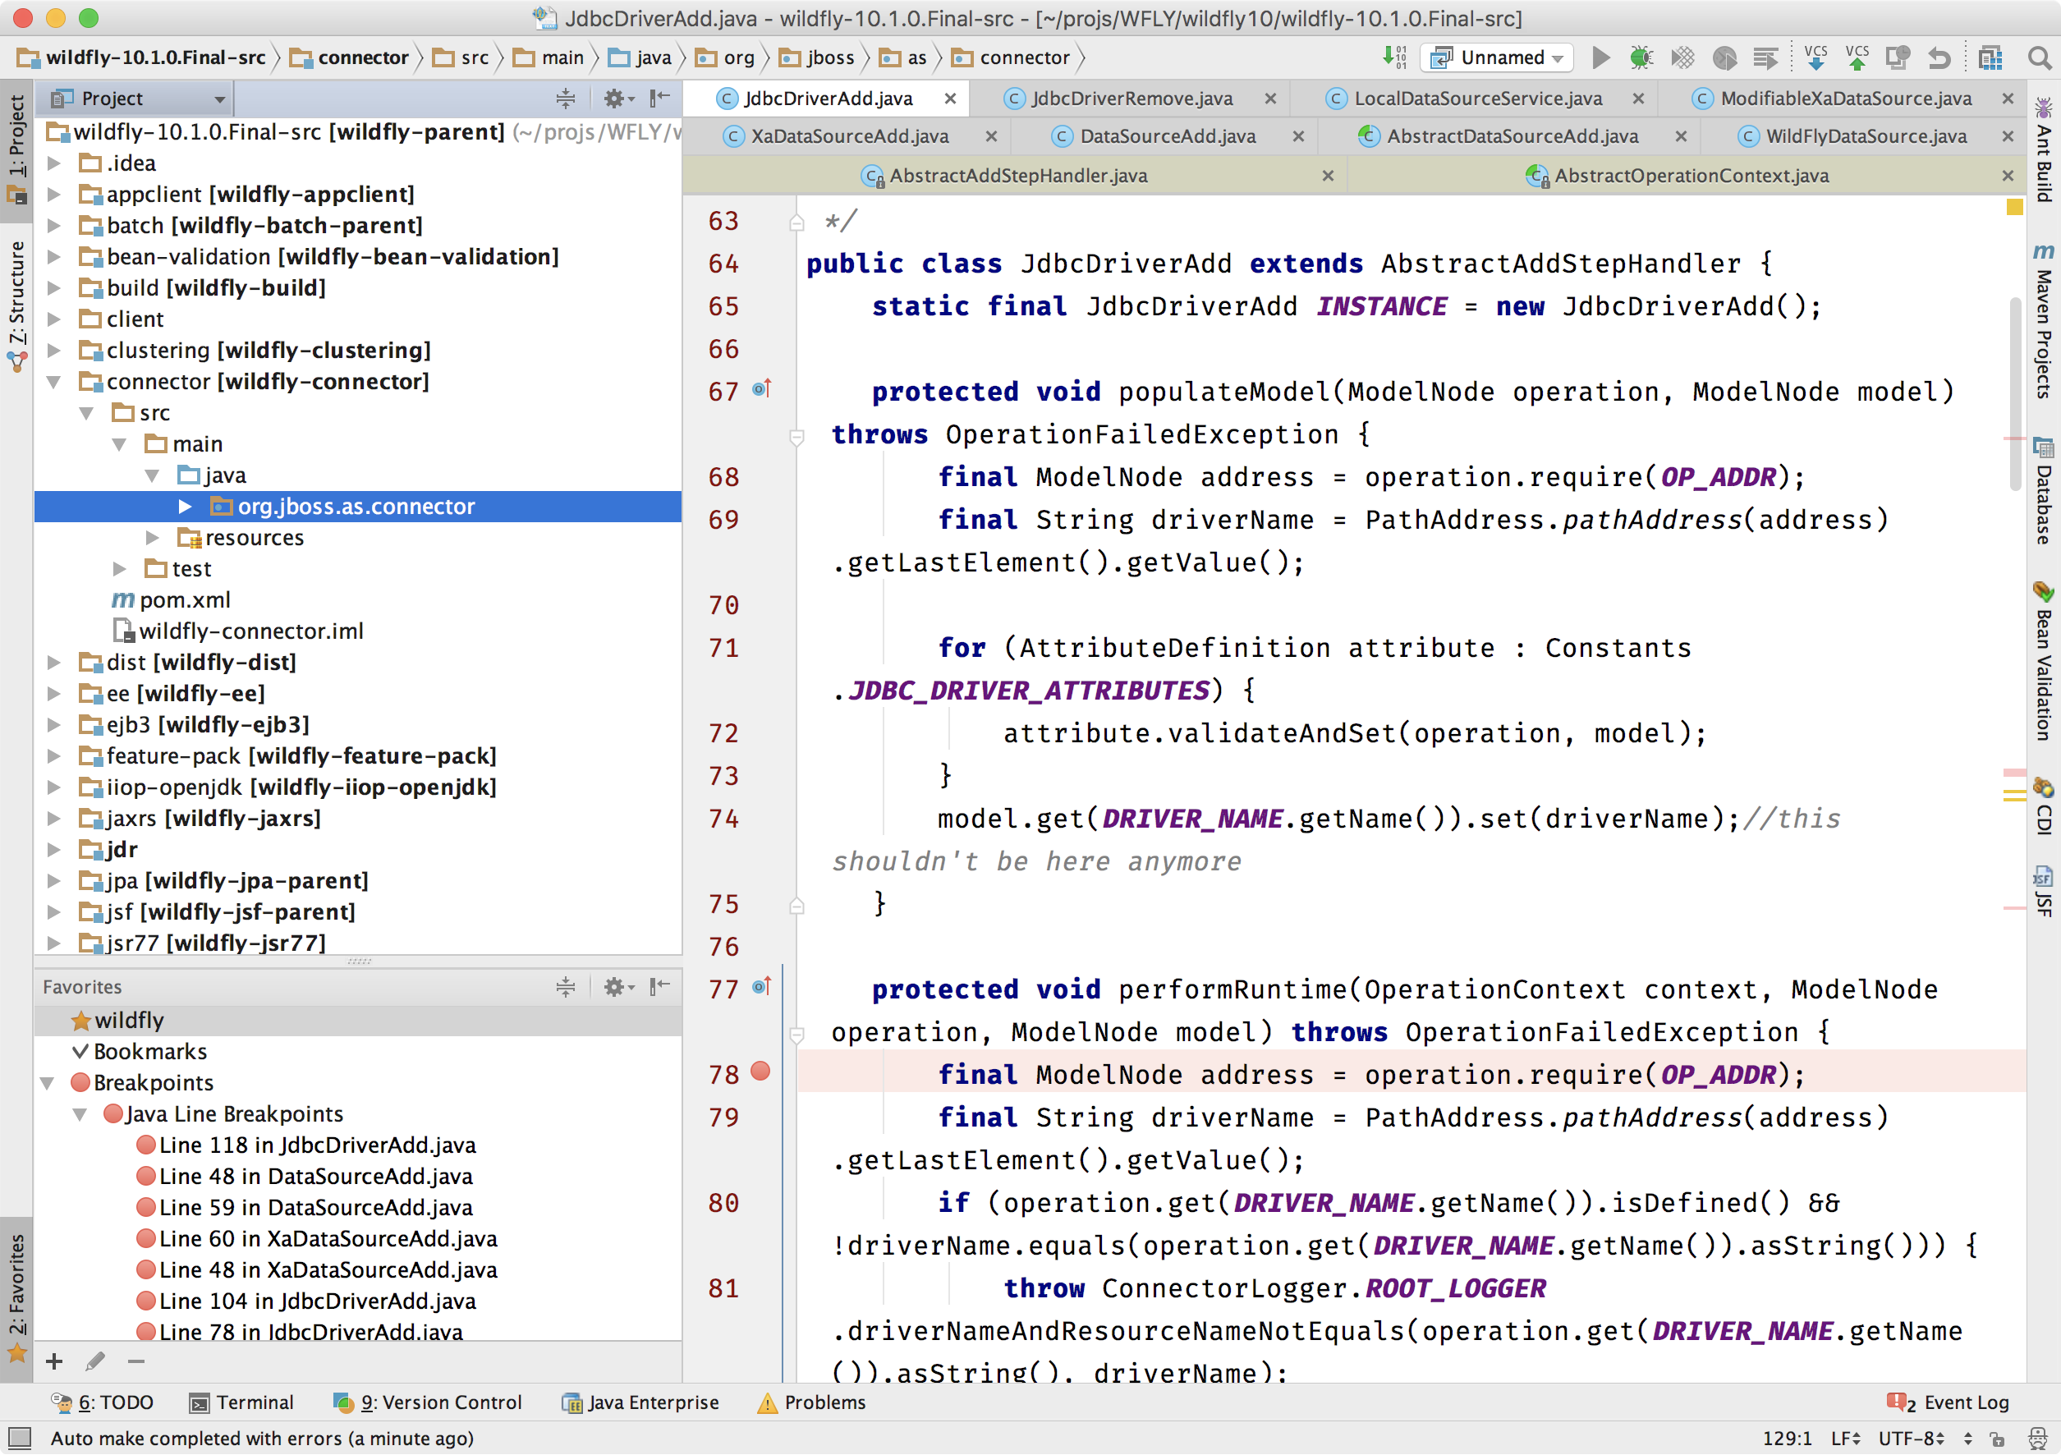Click override gutter icon at line 67
This screenshot has height=1455, width=2061.
click(761, 389)
